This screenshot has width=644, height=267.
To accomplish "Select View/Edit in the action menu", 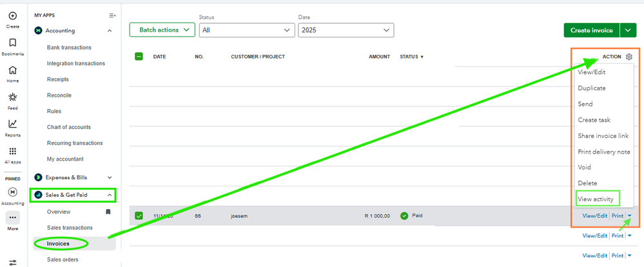I will (x=591, y=72).
